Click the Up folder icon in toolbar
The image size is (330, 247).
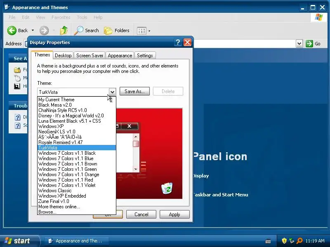point(64,30)
